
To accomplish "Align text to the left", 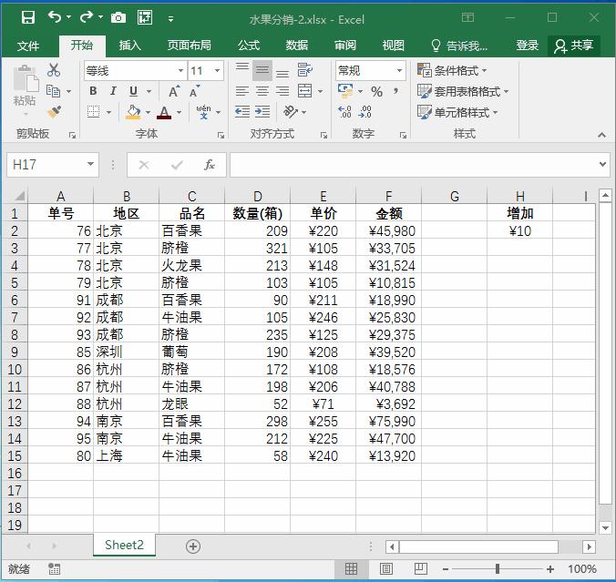I will (242, 91).
